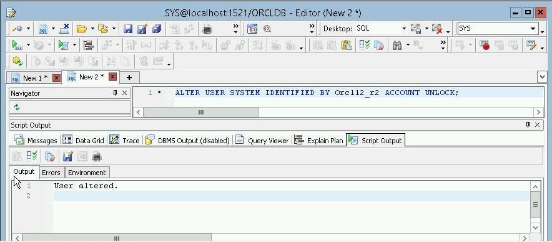Click the checklist with green checkmarks icon
The width and height of the screenshot is (552, 242).
(365, 45)
